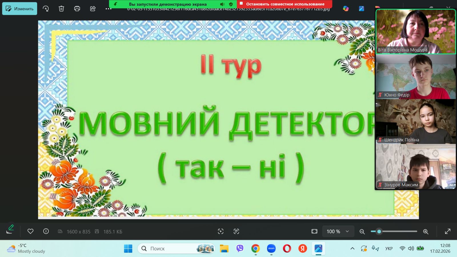The image size is (457, 257).
Task: Open the share icon in toolbar
Action: point(93,9)
